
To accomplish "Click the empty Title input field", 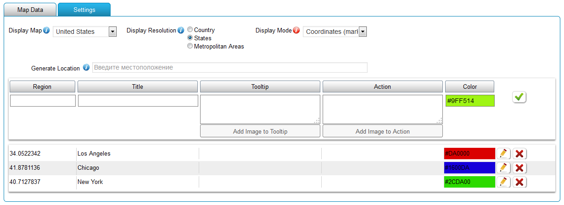I will point(138,101).
